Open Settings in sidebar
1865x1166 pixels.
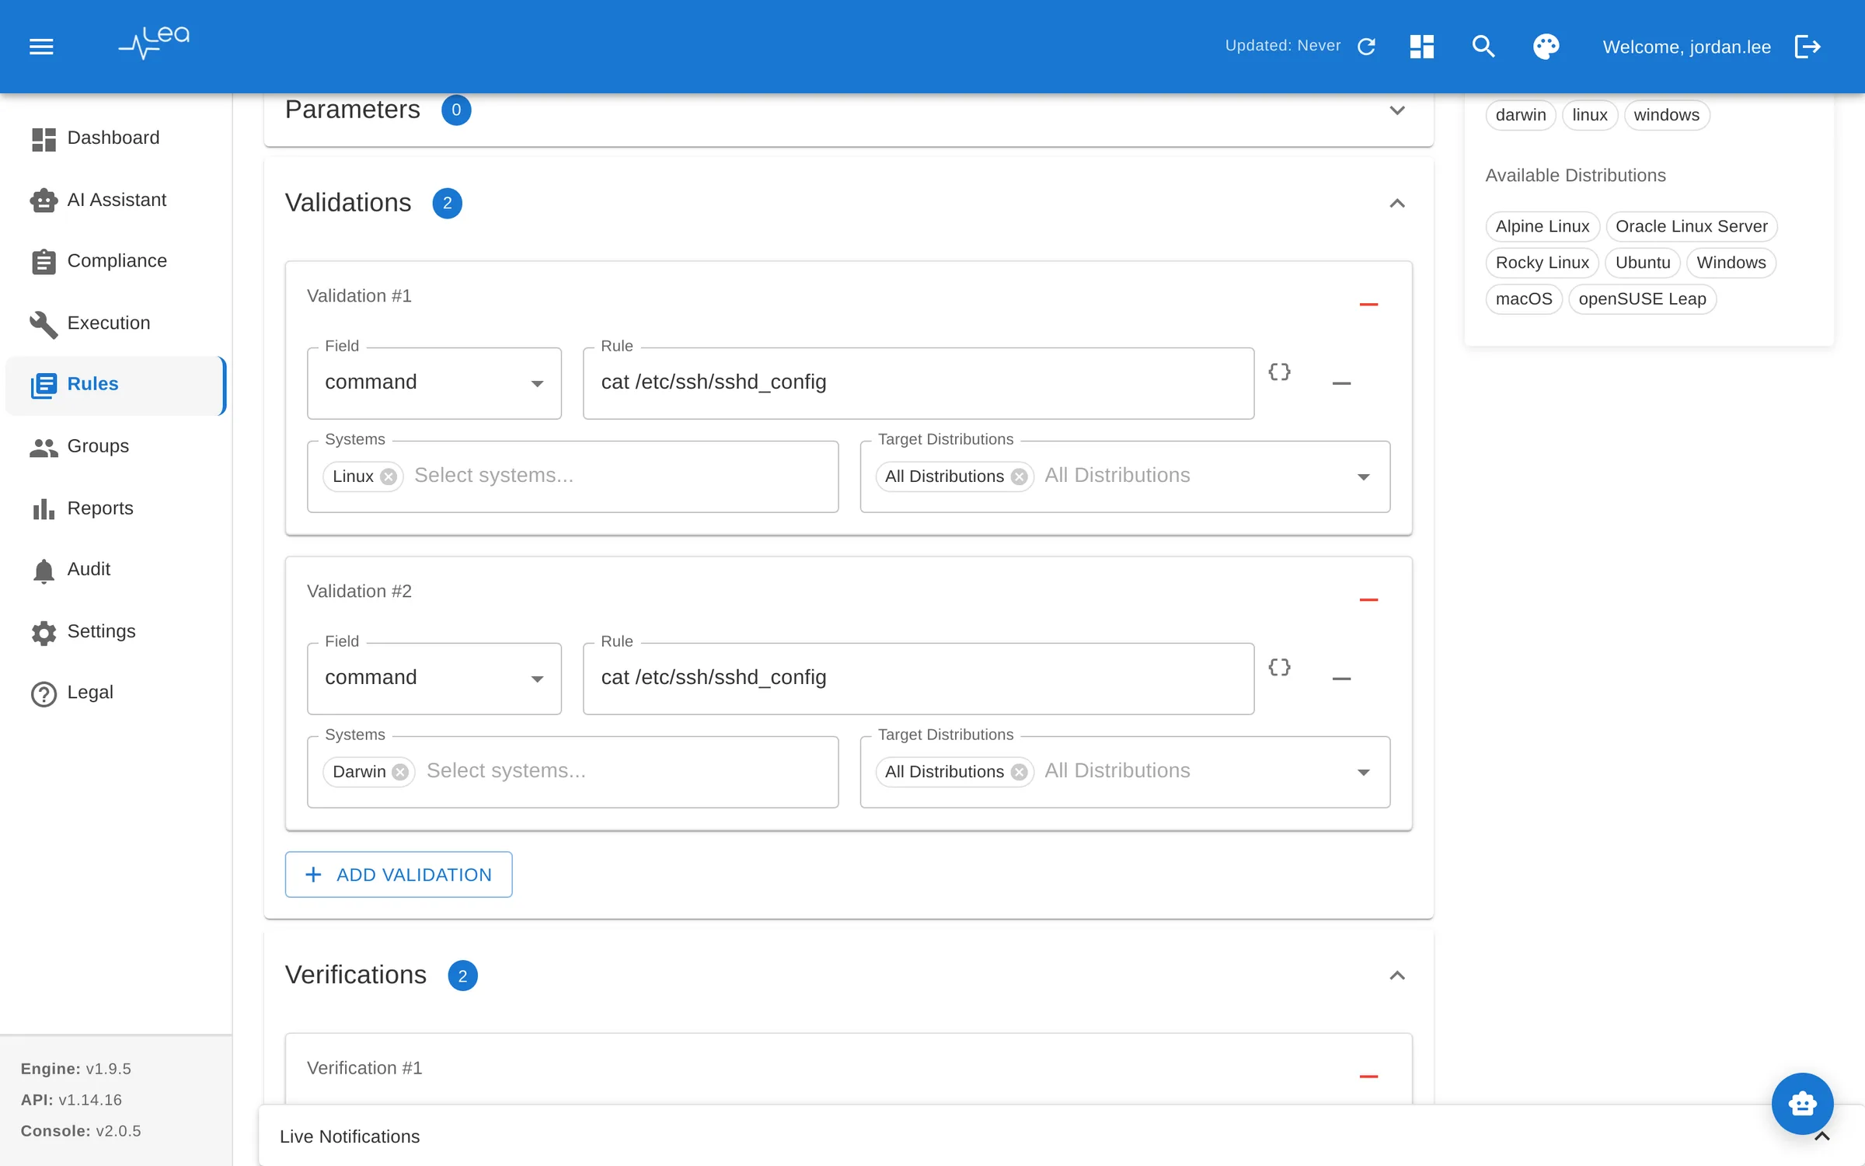pyautogui.click(x=115, y=631)
